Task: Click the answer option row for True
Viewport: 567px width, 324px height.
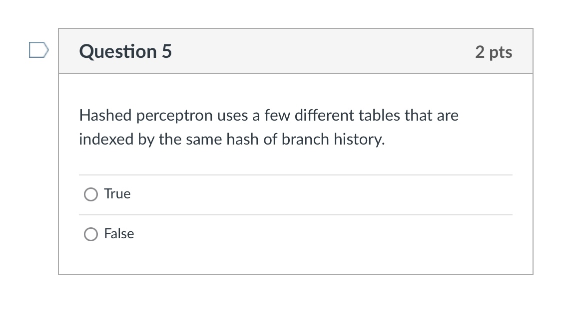Action: 296,194
